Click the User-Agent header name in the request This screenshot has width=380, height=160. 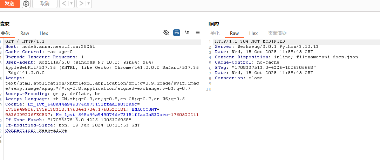coord(21,62)
